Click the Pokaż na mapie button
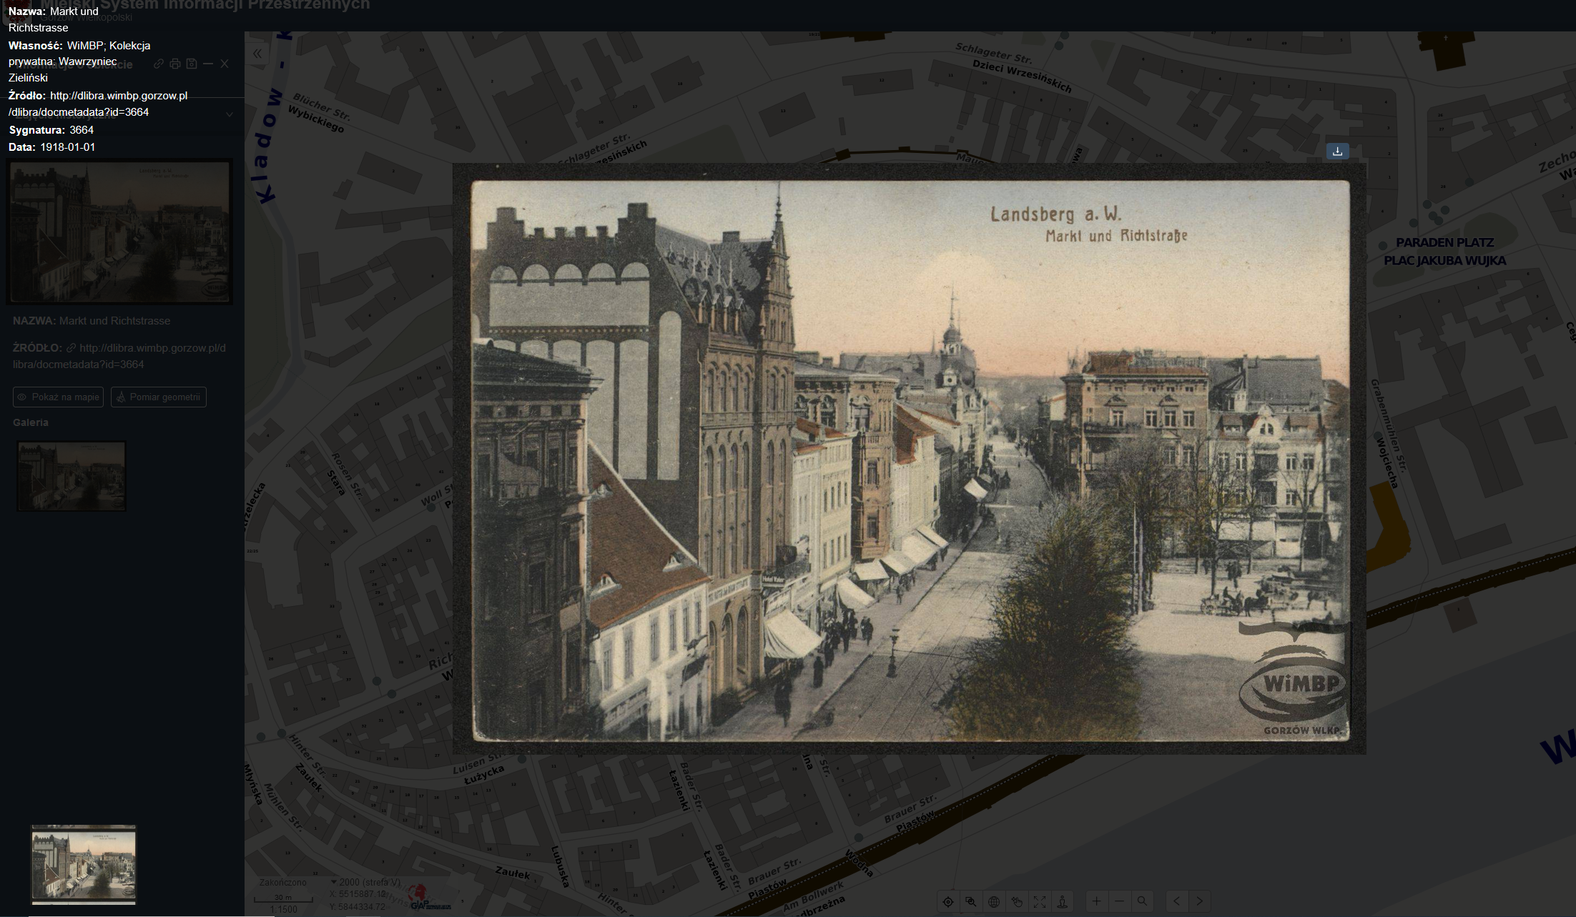The width and height of the screenshot is (1576, 917). [x=58, y=397]
